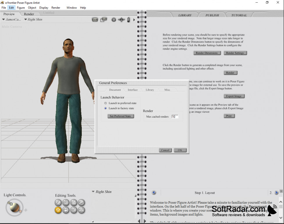Viewport: 284px width, 224px height.
Task: Click the Export Image button
Action: 234,96
